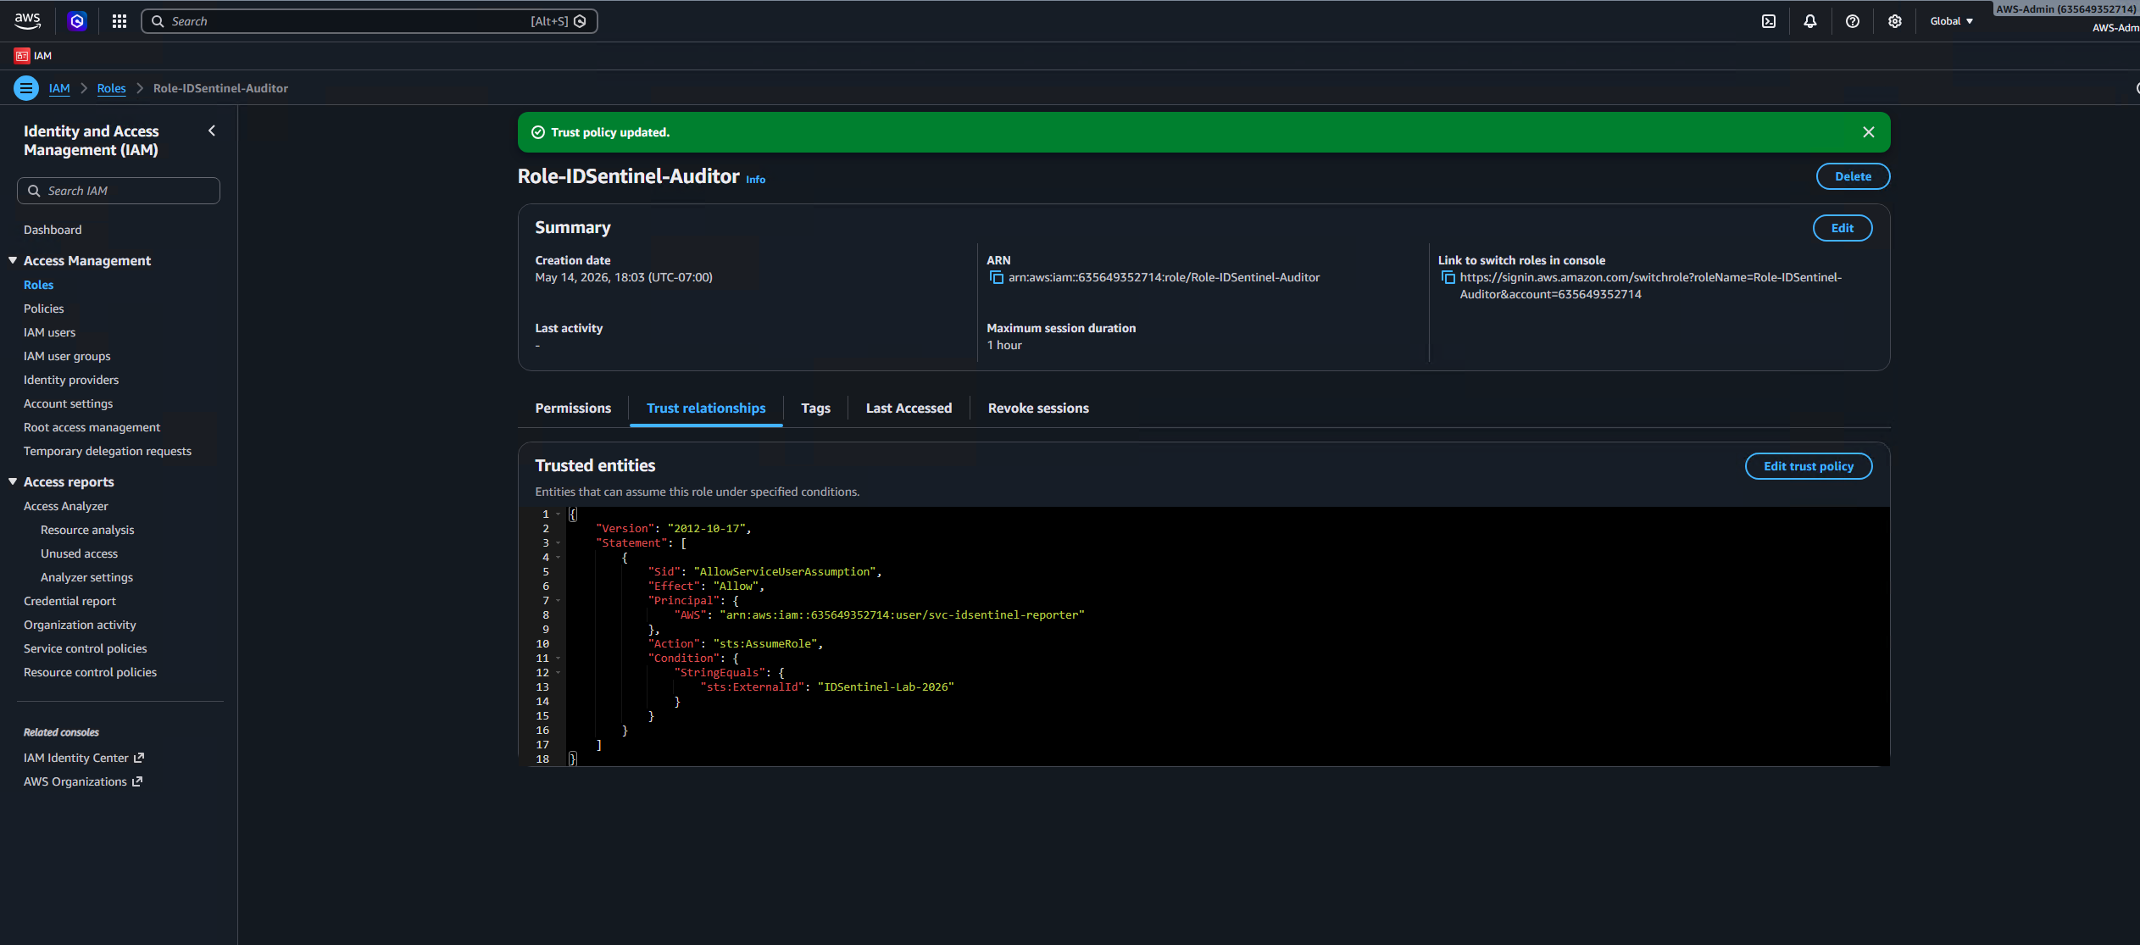
Task: Fold the statement object at line 4
Action: coord(559,558)
